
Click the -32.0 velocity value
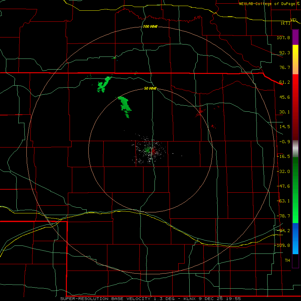(283, 172)
